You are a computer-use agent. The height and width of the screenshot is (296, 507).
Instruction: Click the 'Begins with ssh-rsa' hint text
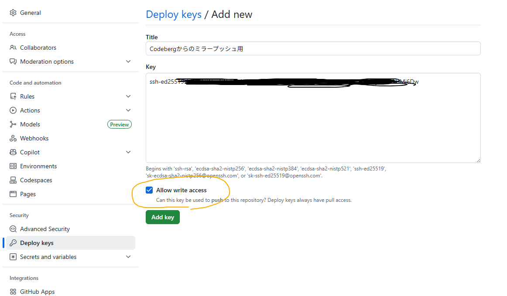pos(266,172)
